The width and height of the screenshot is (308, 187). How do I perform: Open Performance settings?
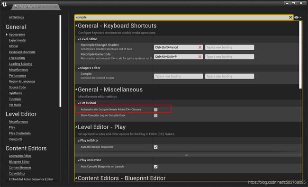point(17,76)
